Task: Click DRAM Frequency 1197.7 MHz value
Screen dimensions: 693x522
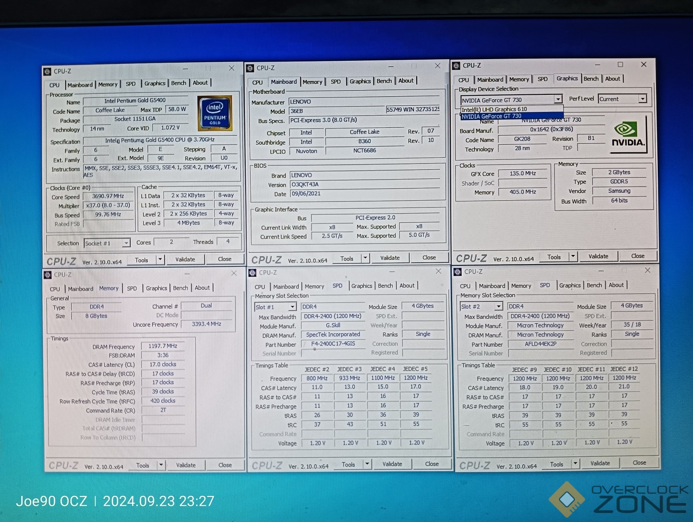Action: pyautogui.click(x=163, y=346)
